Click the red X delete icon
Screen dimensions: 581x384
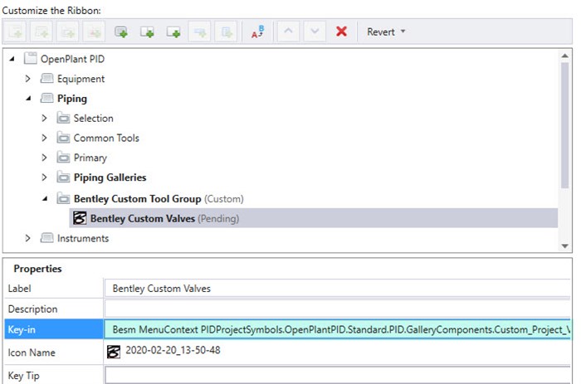341,32
